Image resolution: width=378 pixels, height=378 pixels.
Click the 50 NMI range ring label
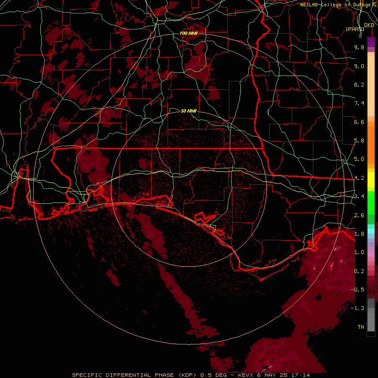(x=189, y=111)
